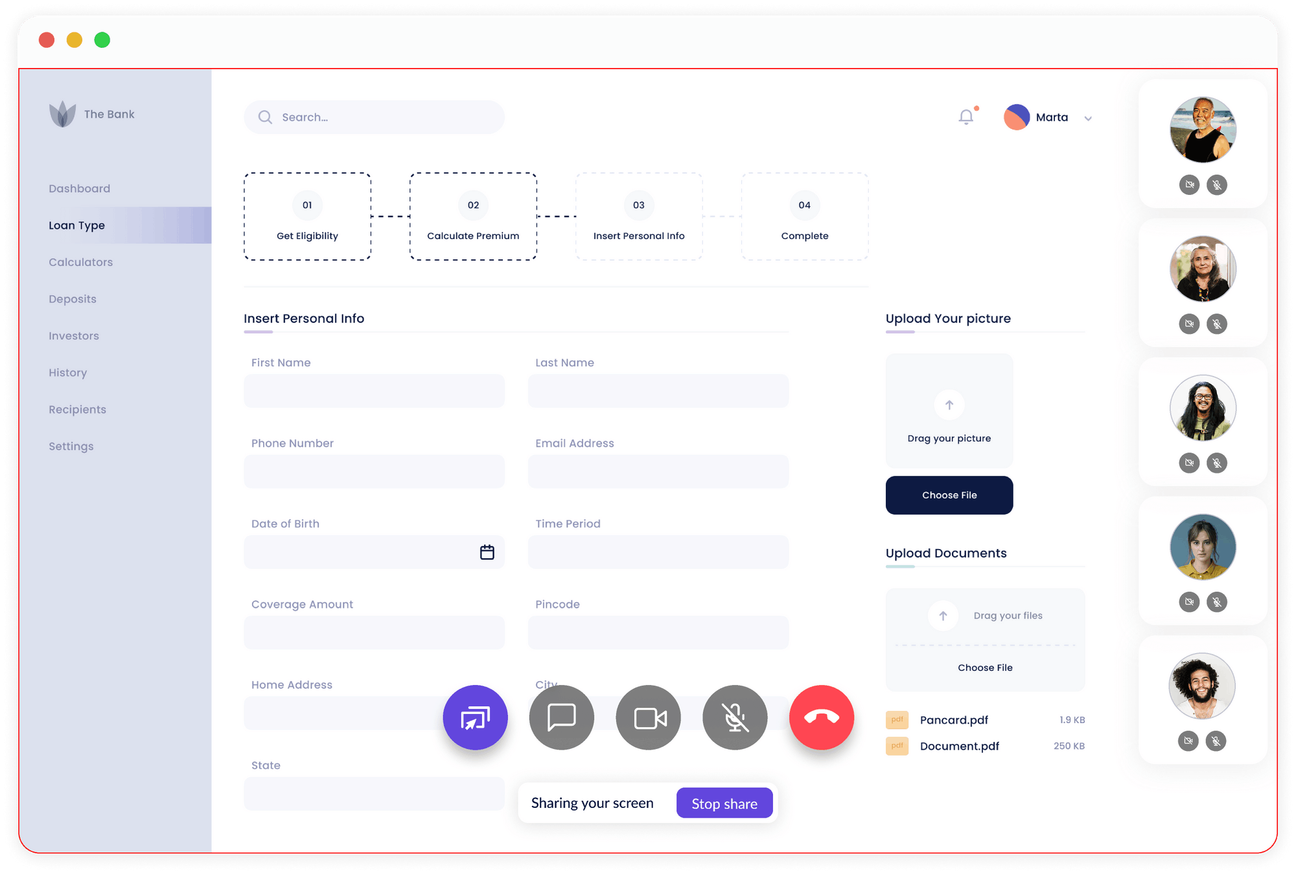Click The Bank lotus logo
1296x874 pixels.
63,114
